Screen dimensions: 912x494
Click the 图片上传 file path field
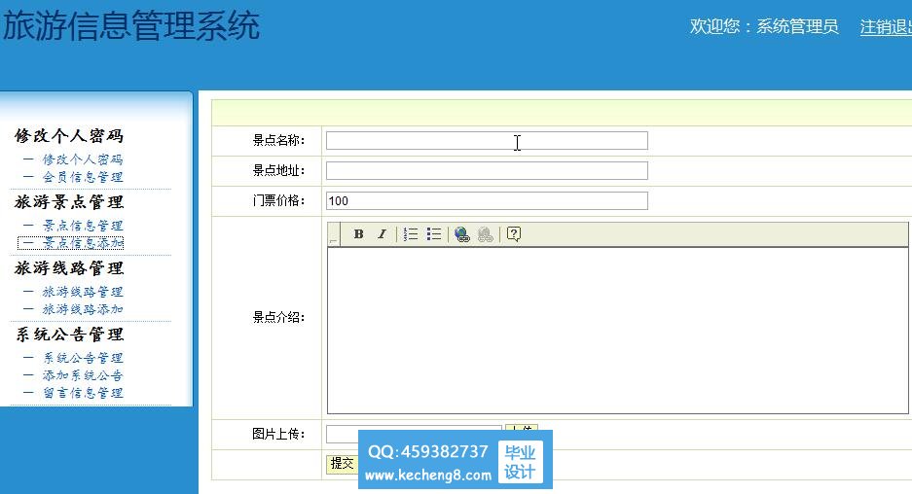[414, 434]
